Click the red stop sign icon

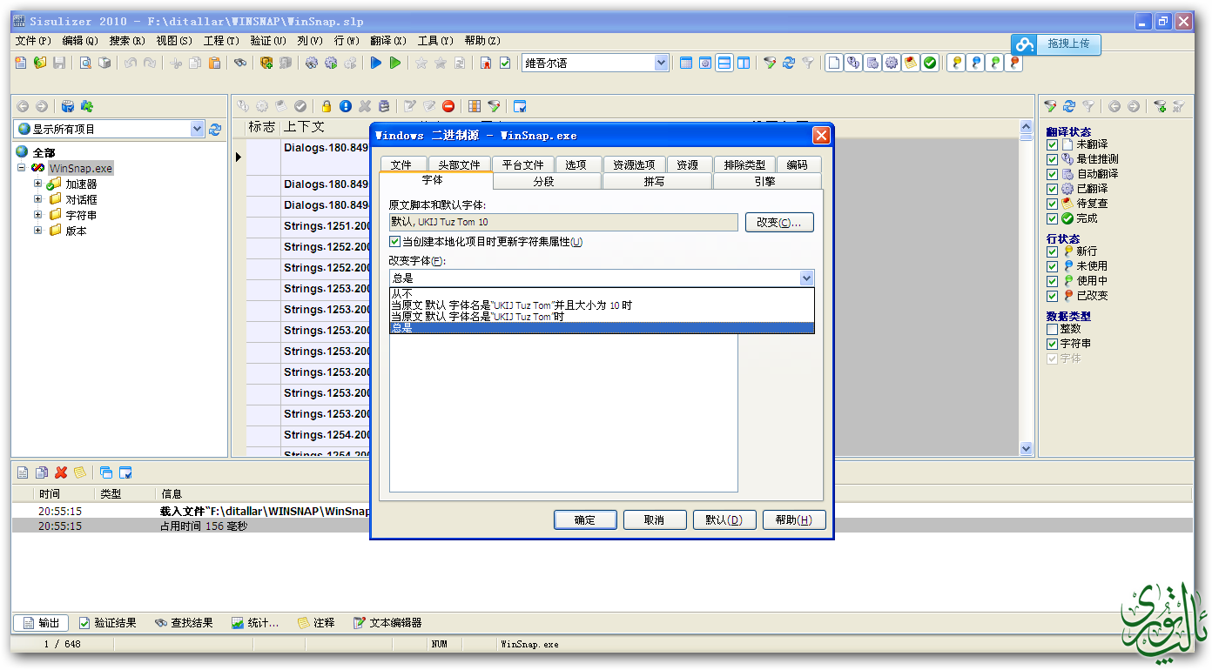(x=448, y=106)
